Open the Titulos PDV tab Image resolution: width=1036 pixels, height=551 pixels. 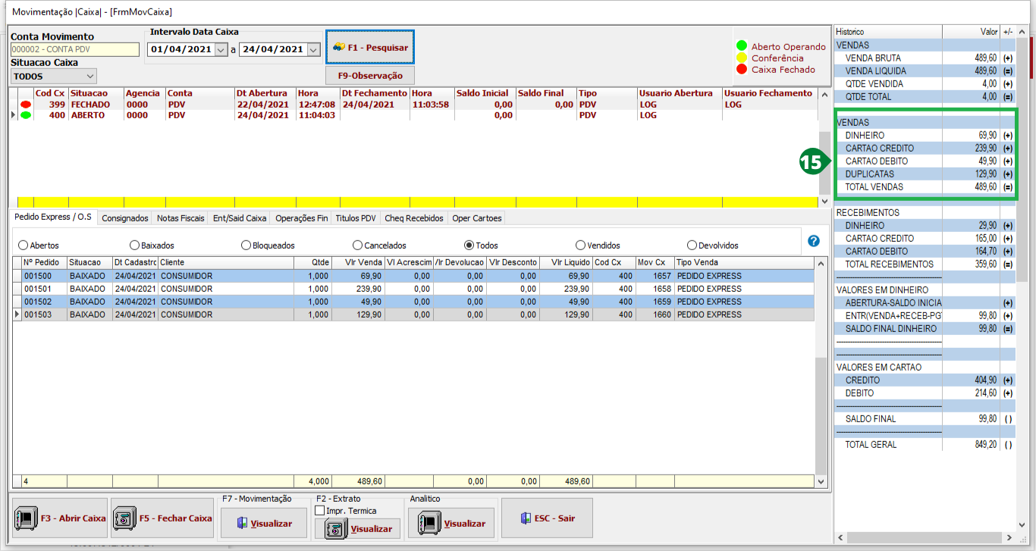coord(356,218)
